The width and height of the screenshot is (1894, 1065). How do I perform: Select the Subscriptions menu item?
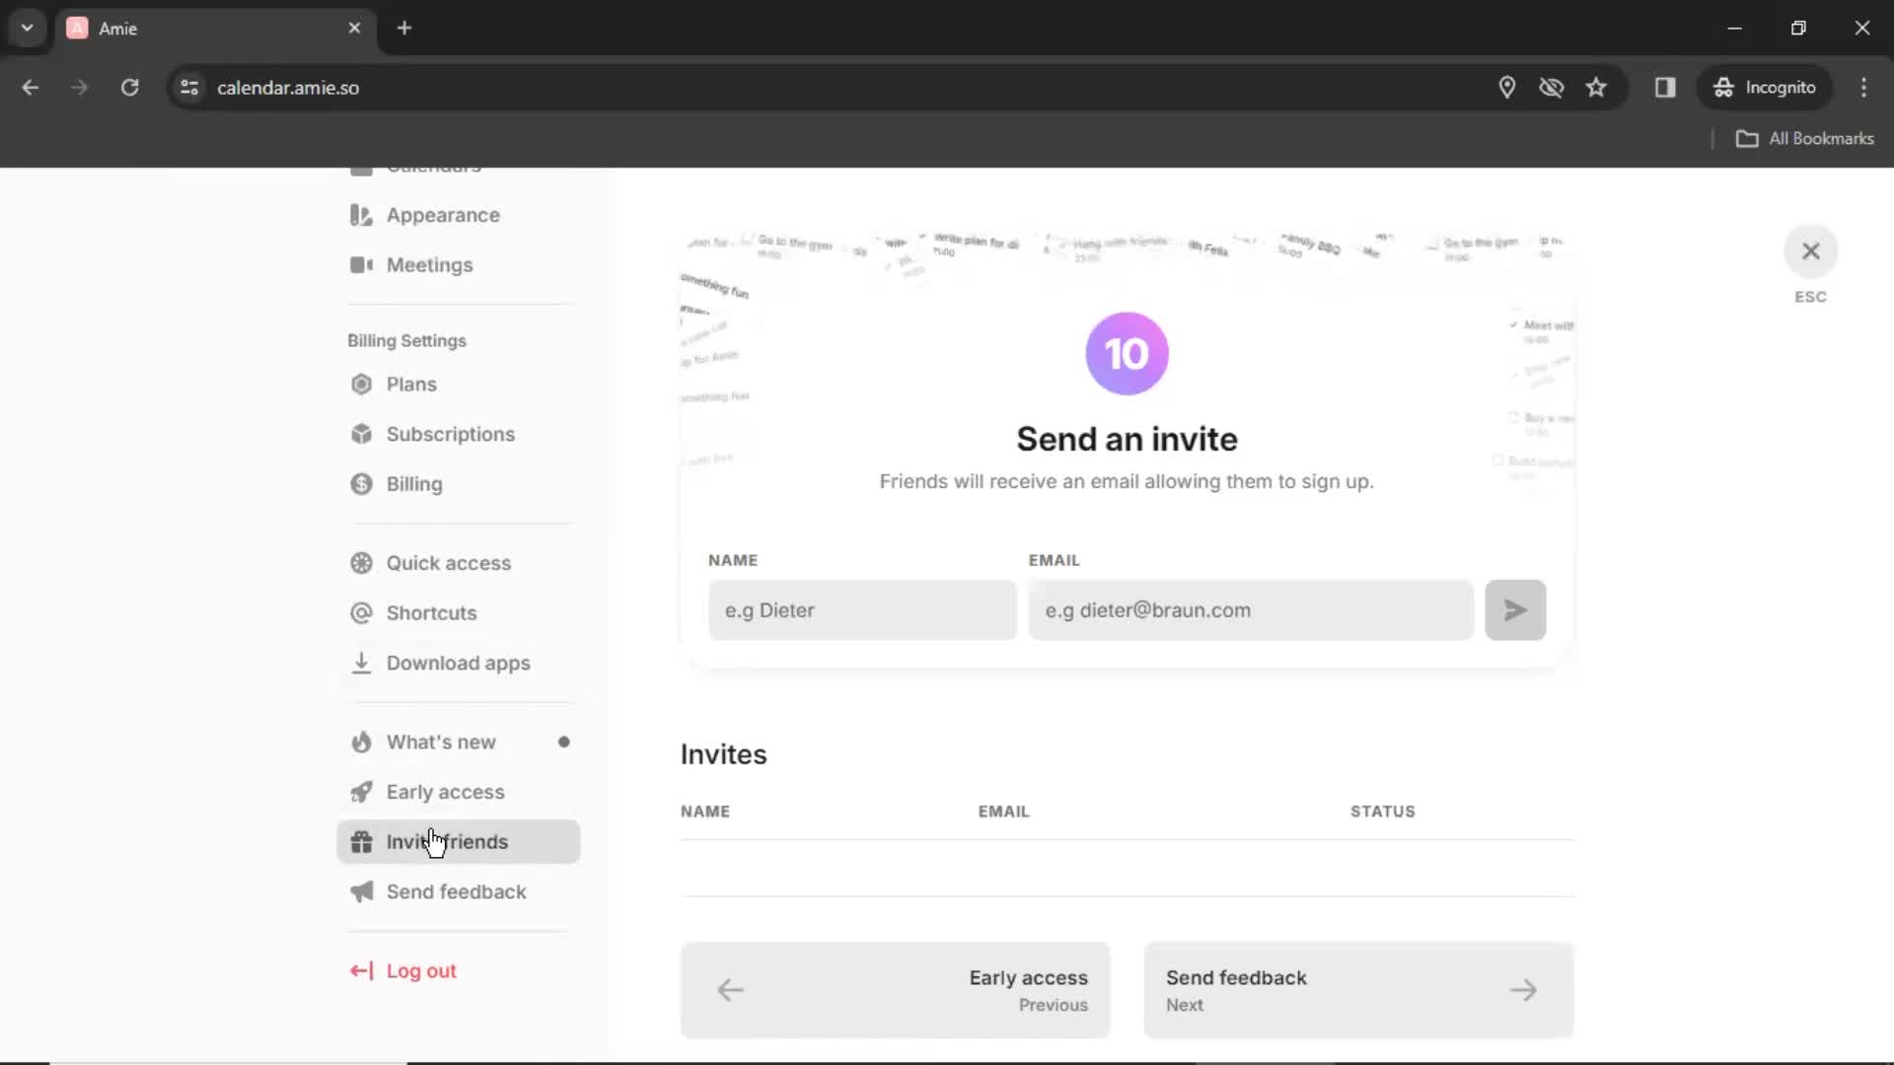pos(450,434)
